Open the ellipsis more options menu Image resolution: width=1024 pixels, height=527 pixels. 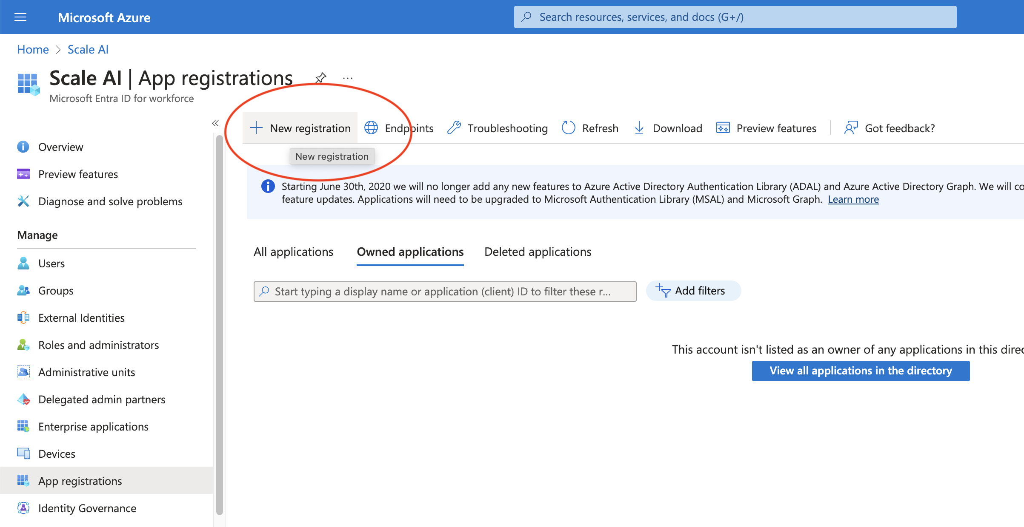pyautogui.click(x=348, y=78)
